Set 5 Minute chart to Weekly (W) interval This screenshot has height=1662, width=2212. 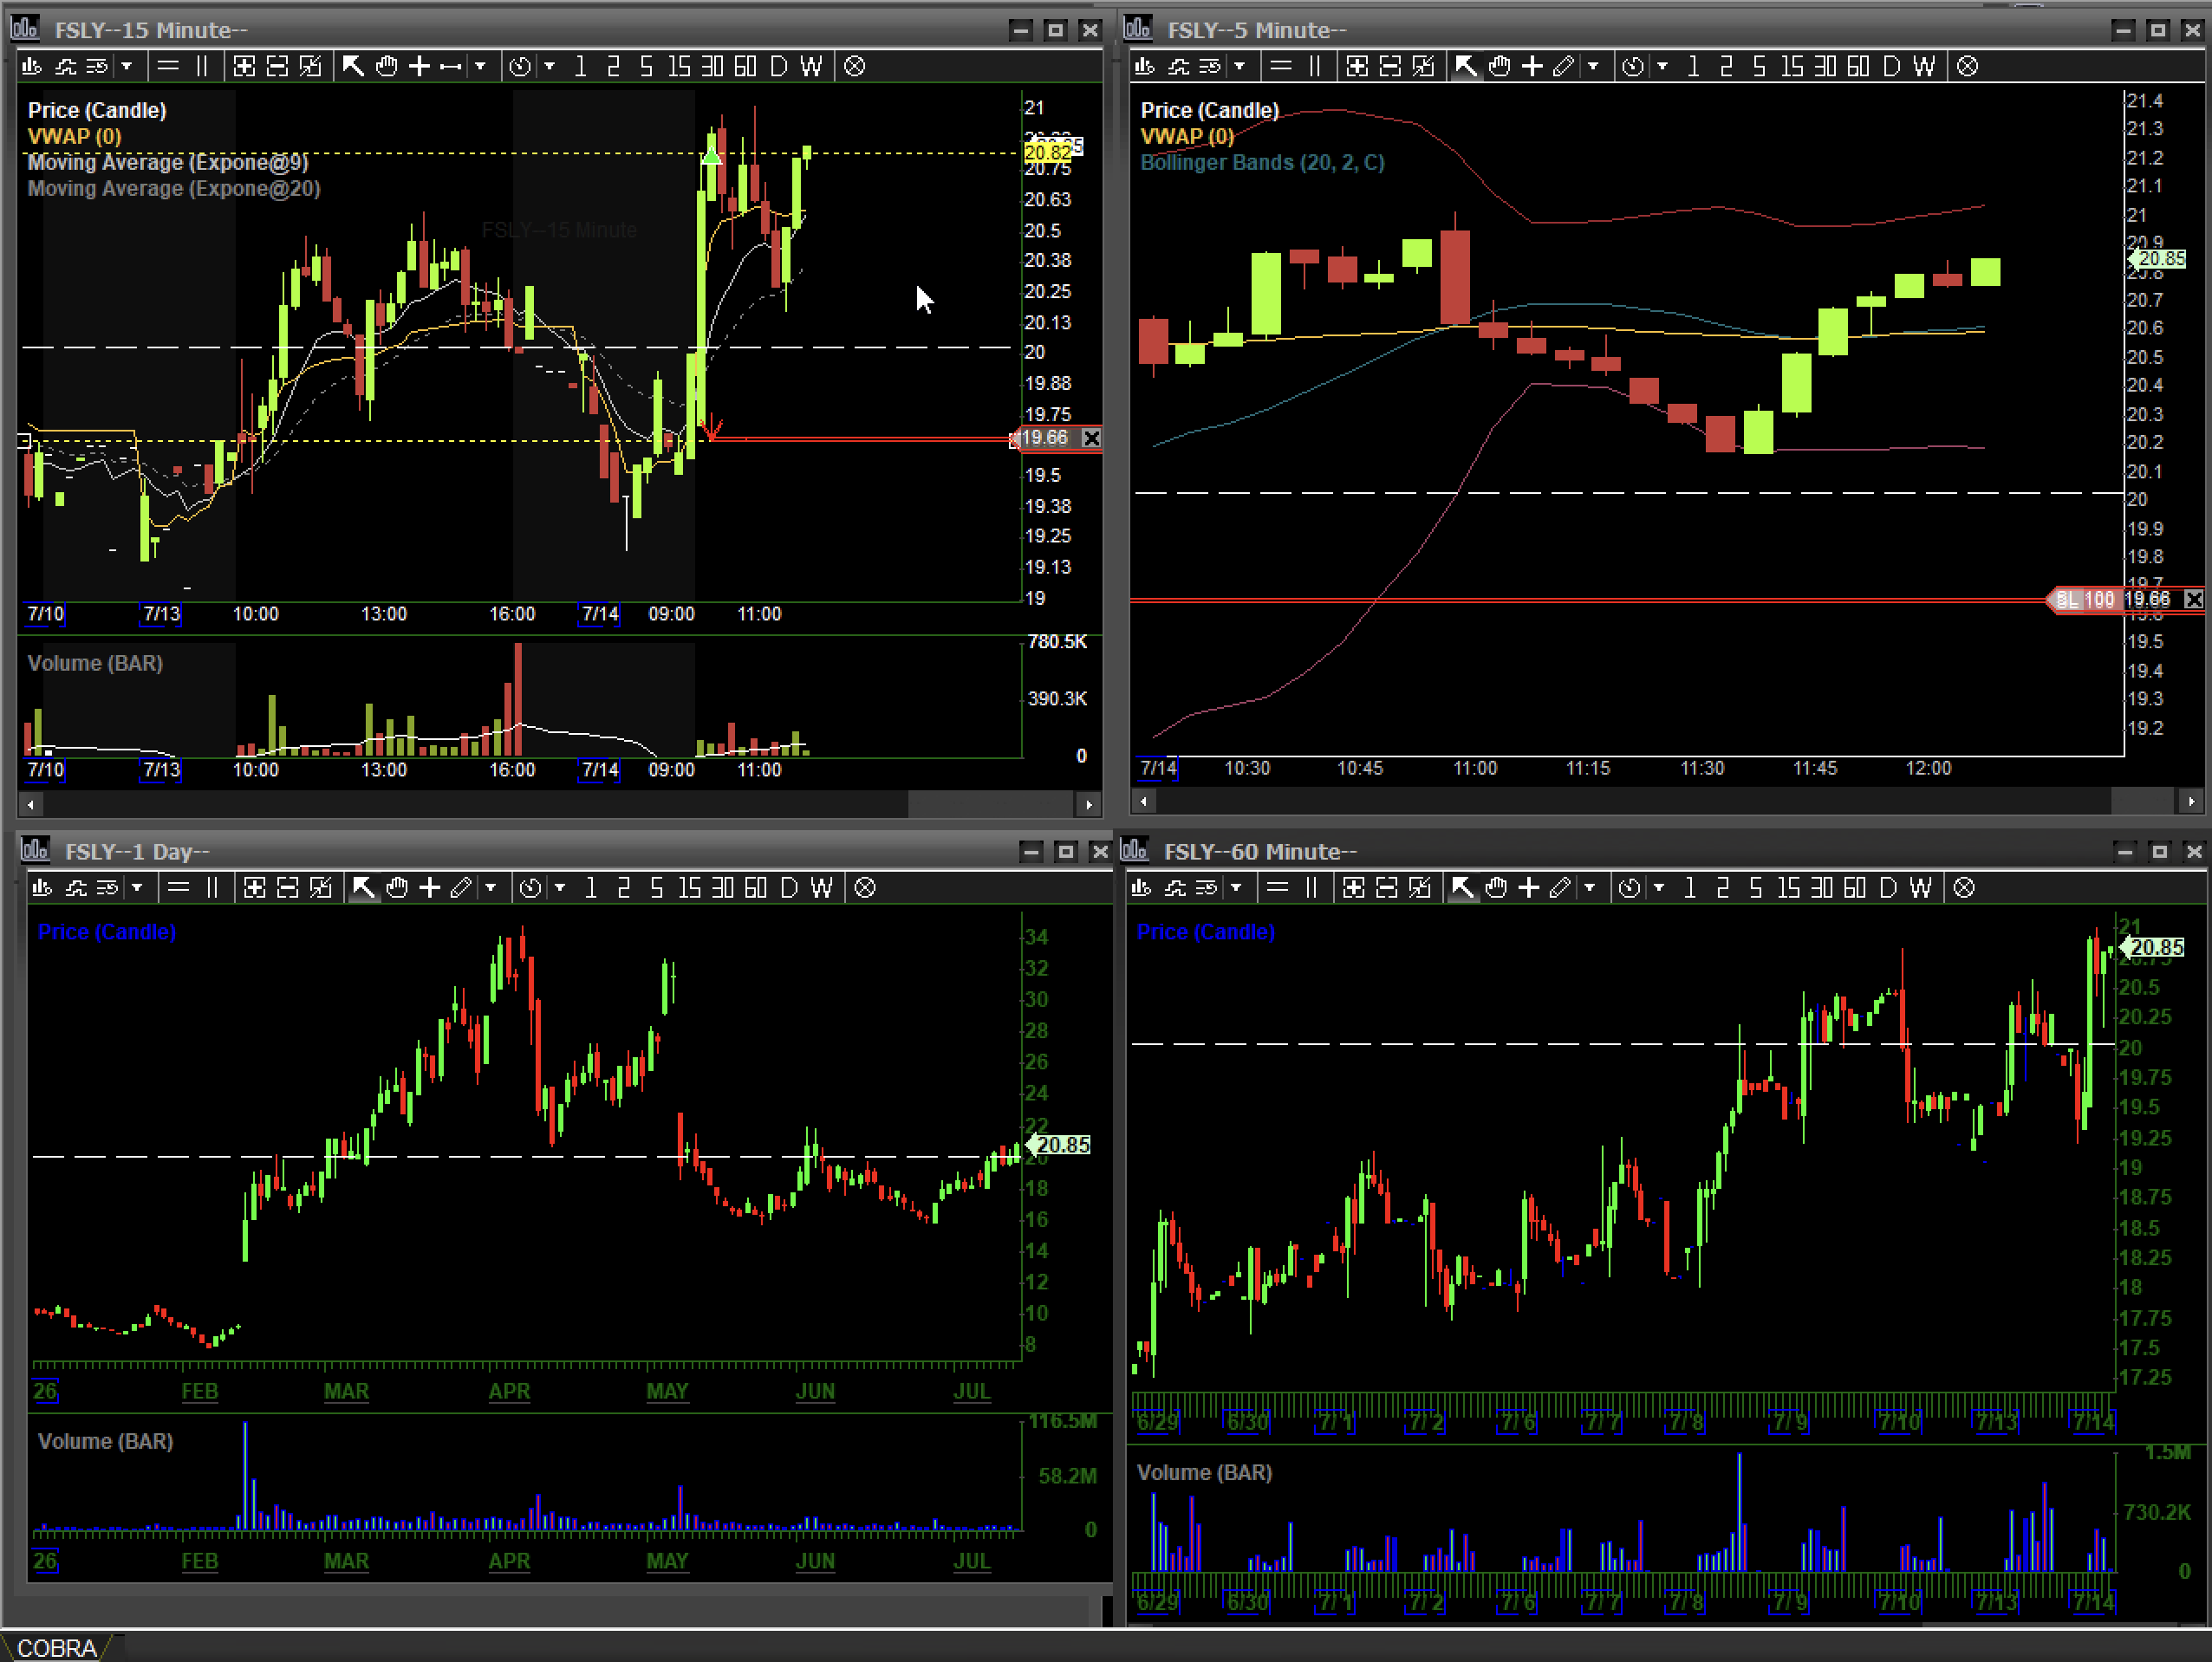click(1924, 66)
